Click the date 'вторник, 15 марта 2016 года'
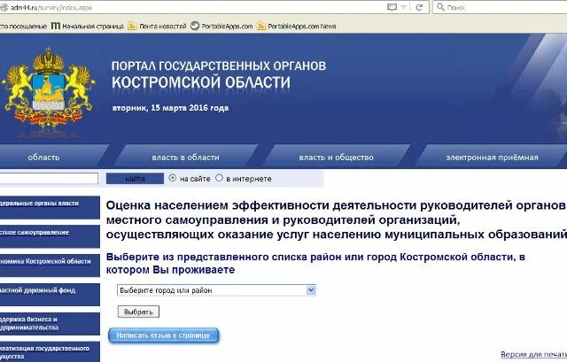 (x=170, y=108)
